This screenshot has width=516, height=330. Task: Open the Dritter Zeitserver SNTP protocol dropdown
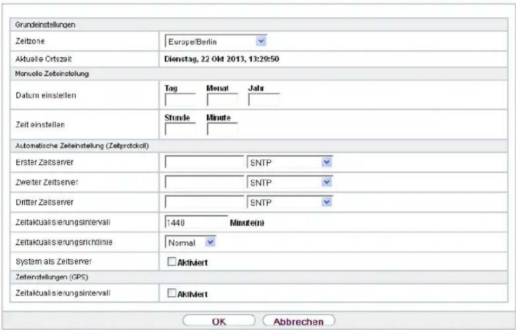pyautogui.click(x=289, y=202)
